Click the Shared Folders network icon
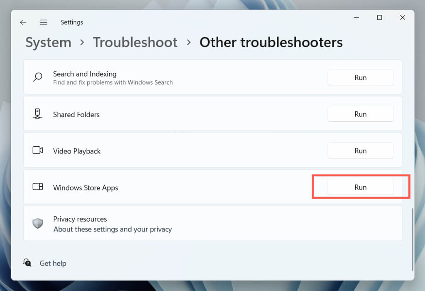 [38, 114]
